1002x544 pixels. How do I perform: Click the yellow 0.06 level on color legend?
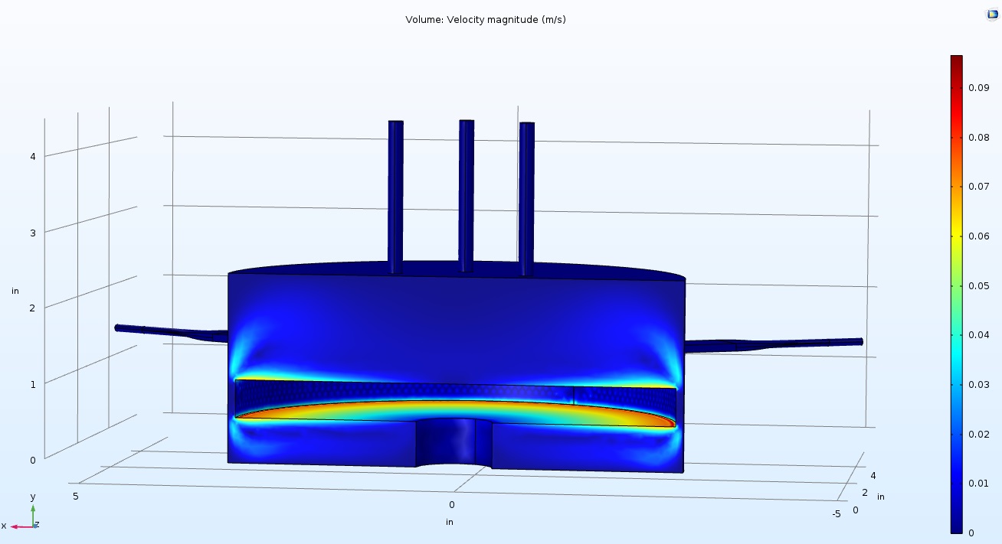[x=956, y=236]
